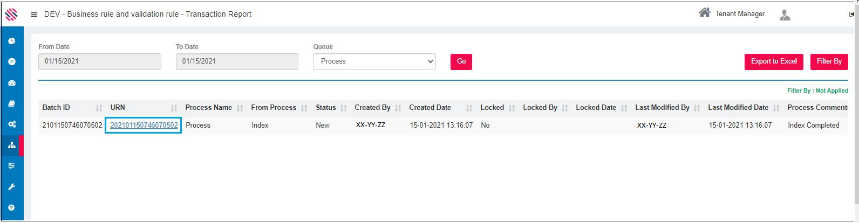Open the user profile avatar icon
Screen dimensions: 859x223
[x=785, y=15]
